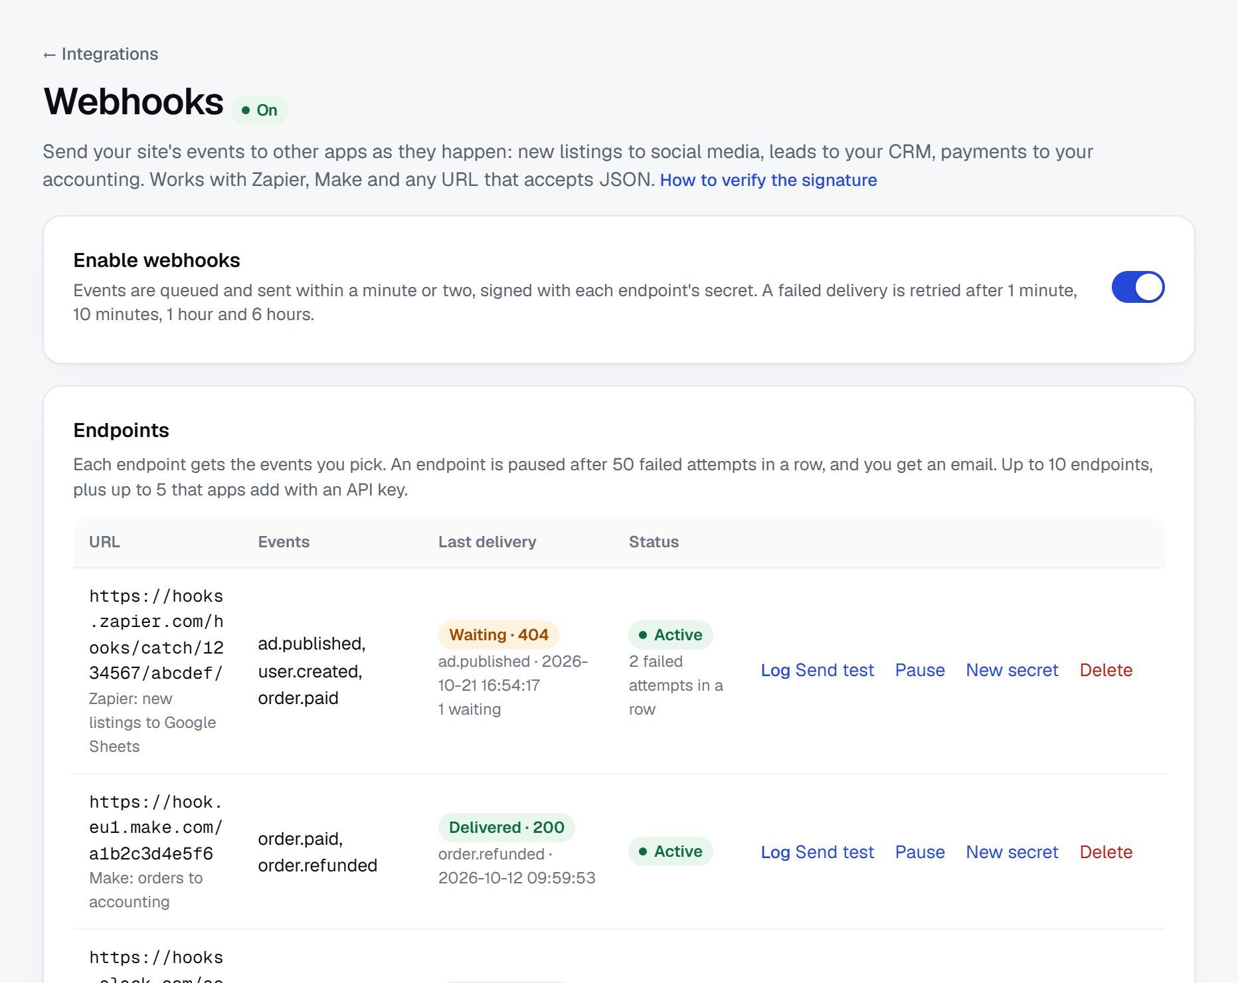This screenshot has width=1238, height=983.
Task: Click the Webhooks page title
Action: 133,102
